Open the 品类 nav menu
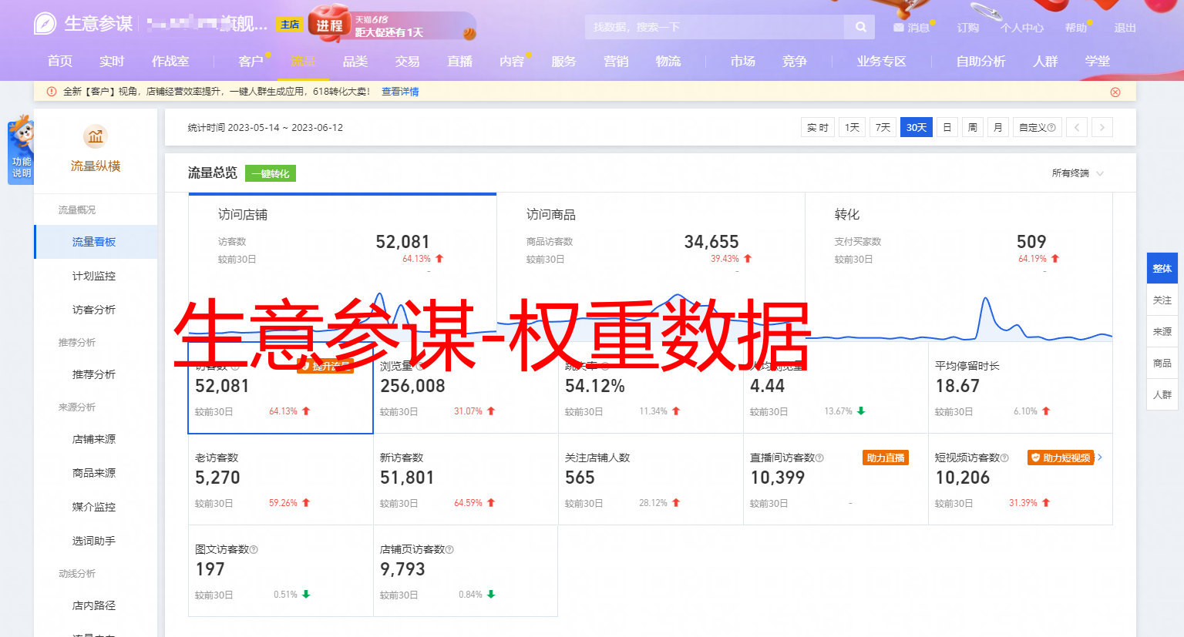This screenshot has height=637, width=1184. point(355,61)
